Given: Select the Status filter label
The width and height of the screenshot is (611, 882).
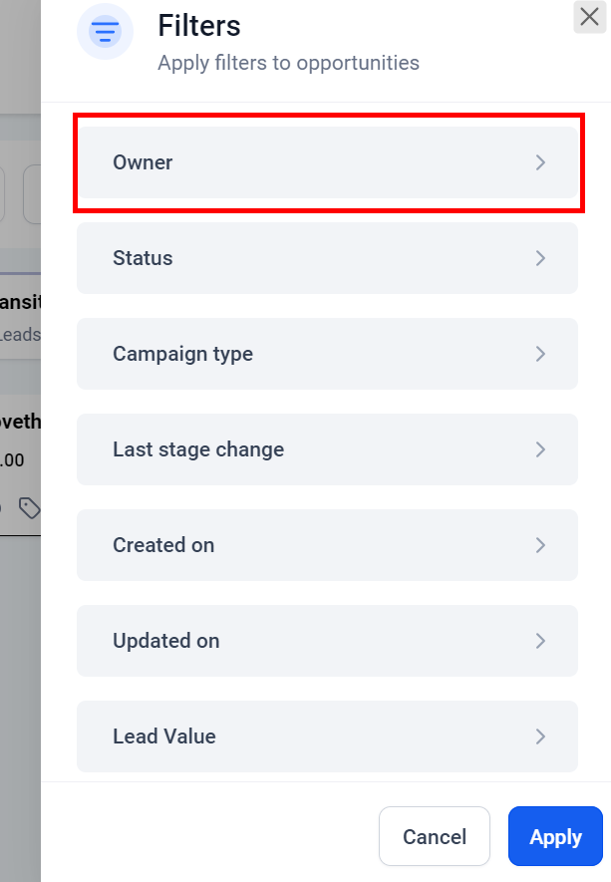Looking at the screenshot, I should point(143,258).
